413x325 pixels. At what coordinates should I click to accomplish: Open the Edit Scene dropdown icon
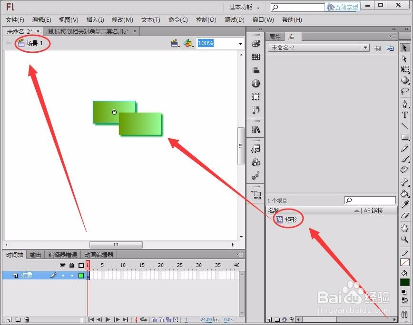(x=175, y=43)
